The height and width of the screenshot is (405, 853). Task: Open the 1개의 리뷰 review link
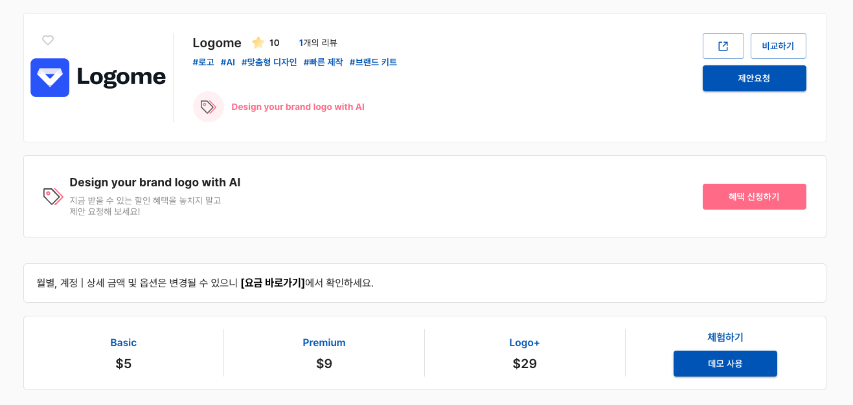(x=318, y=43)
